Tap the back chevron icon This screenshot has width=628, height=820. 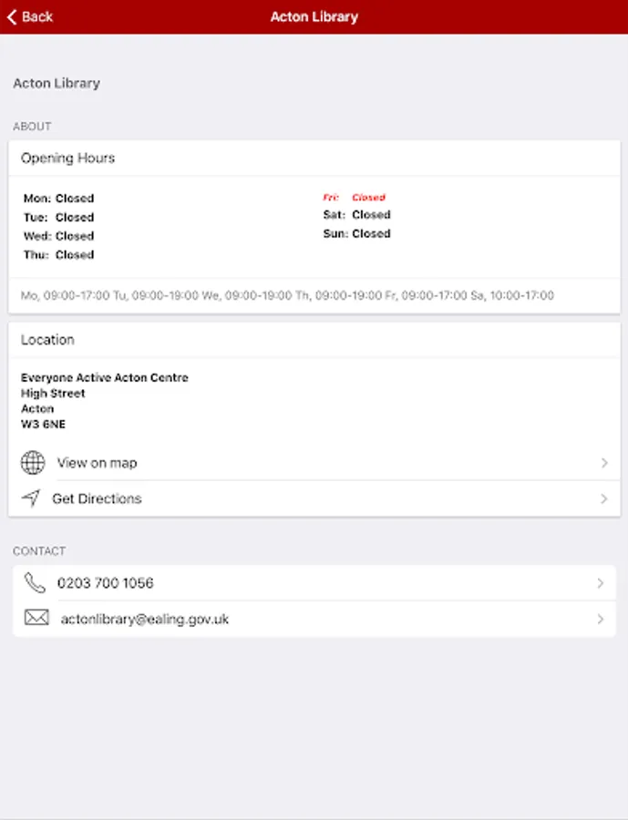[x=12, y=16]
